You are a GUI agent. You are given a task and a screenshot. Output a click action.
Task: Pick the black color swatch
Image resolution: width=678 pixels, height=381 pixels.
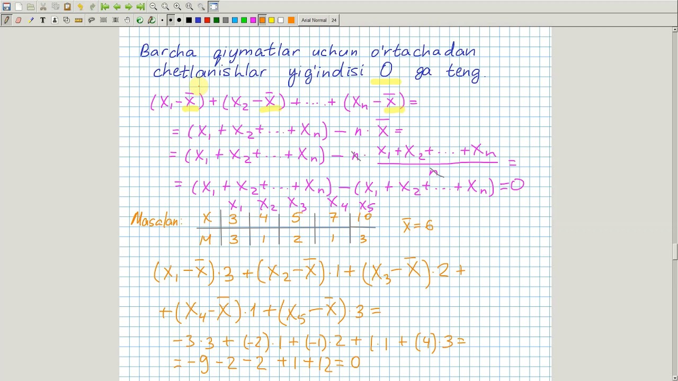point(189,20)
